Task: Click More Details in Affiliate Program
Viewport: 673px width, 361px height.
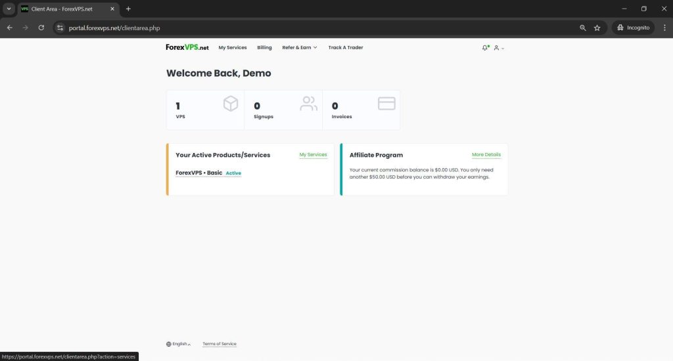Action: 486,155
